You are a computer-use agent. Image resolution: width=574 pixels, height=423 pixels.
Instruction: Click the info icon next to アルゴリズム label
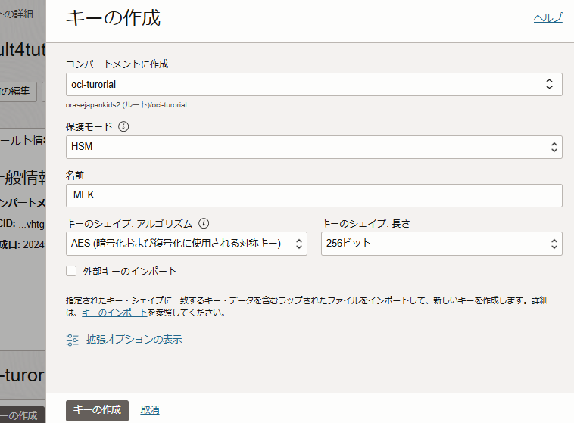click(x=204, y=224)
